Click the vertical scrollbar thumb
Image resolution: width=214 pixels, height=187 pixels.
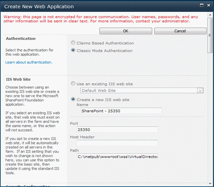[210, 35]
